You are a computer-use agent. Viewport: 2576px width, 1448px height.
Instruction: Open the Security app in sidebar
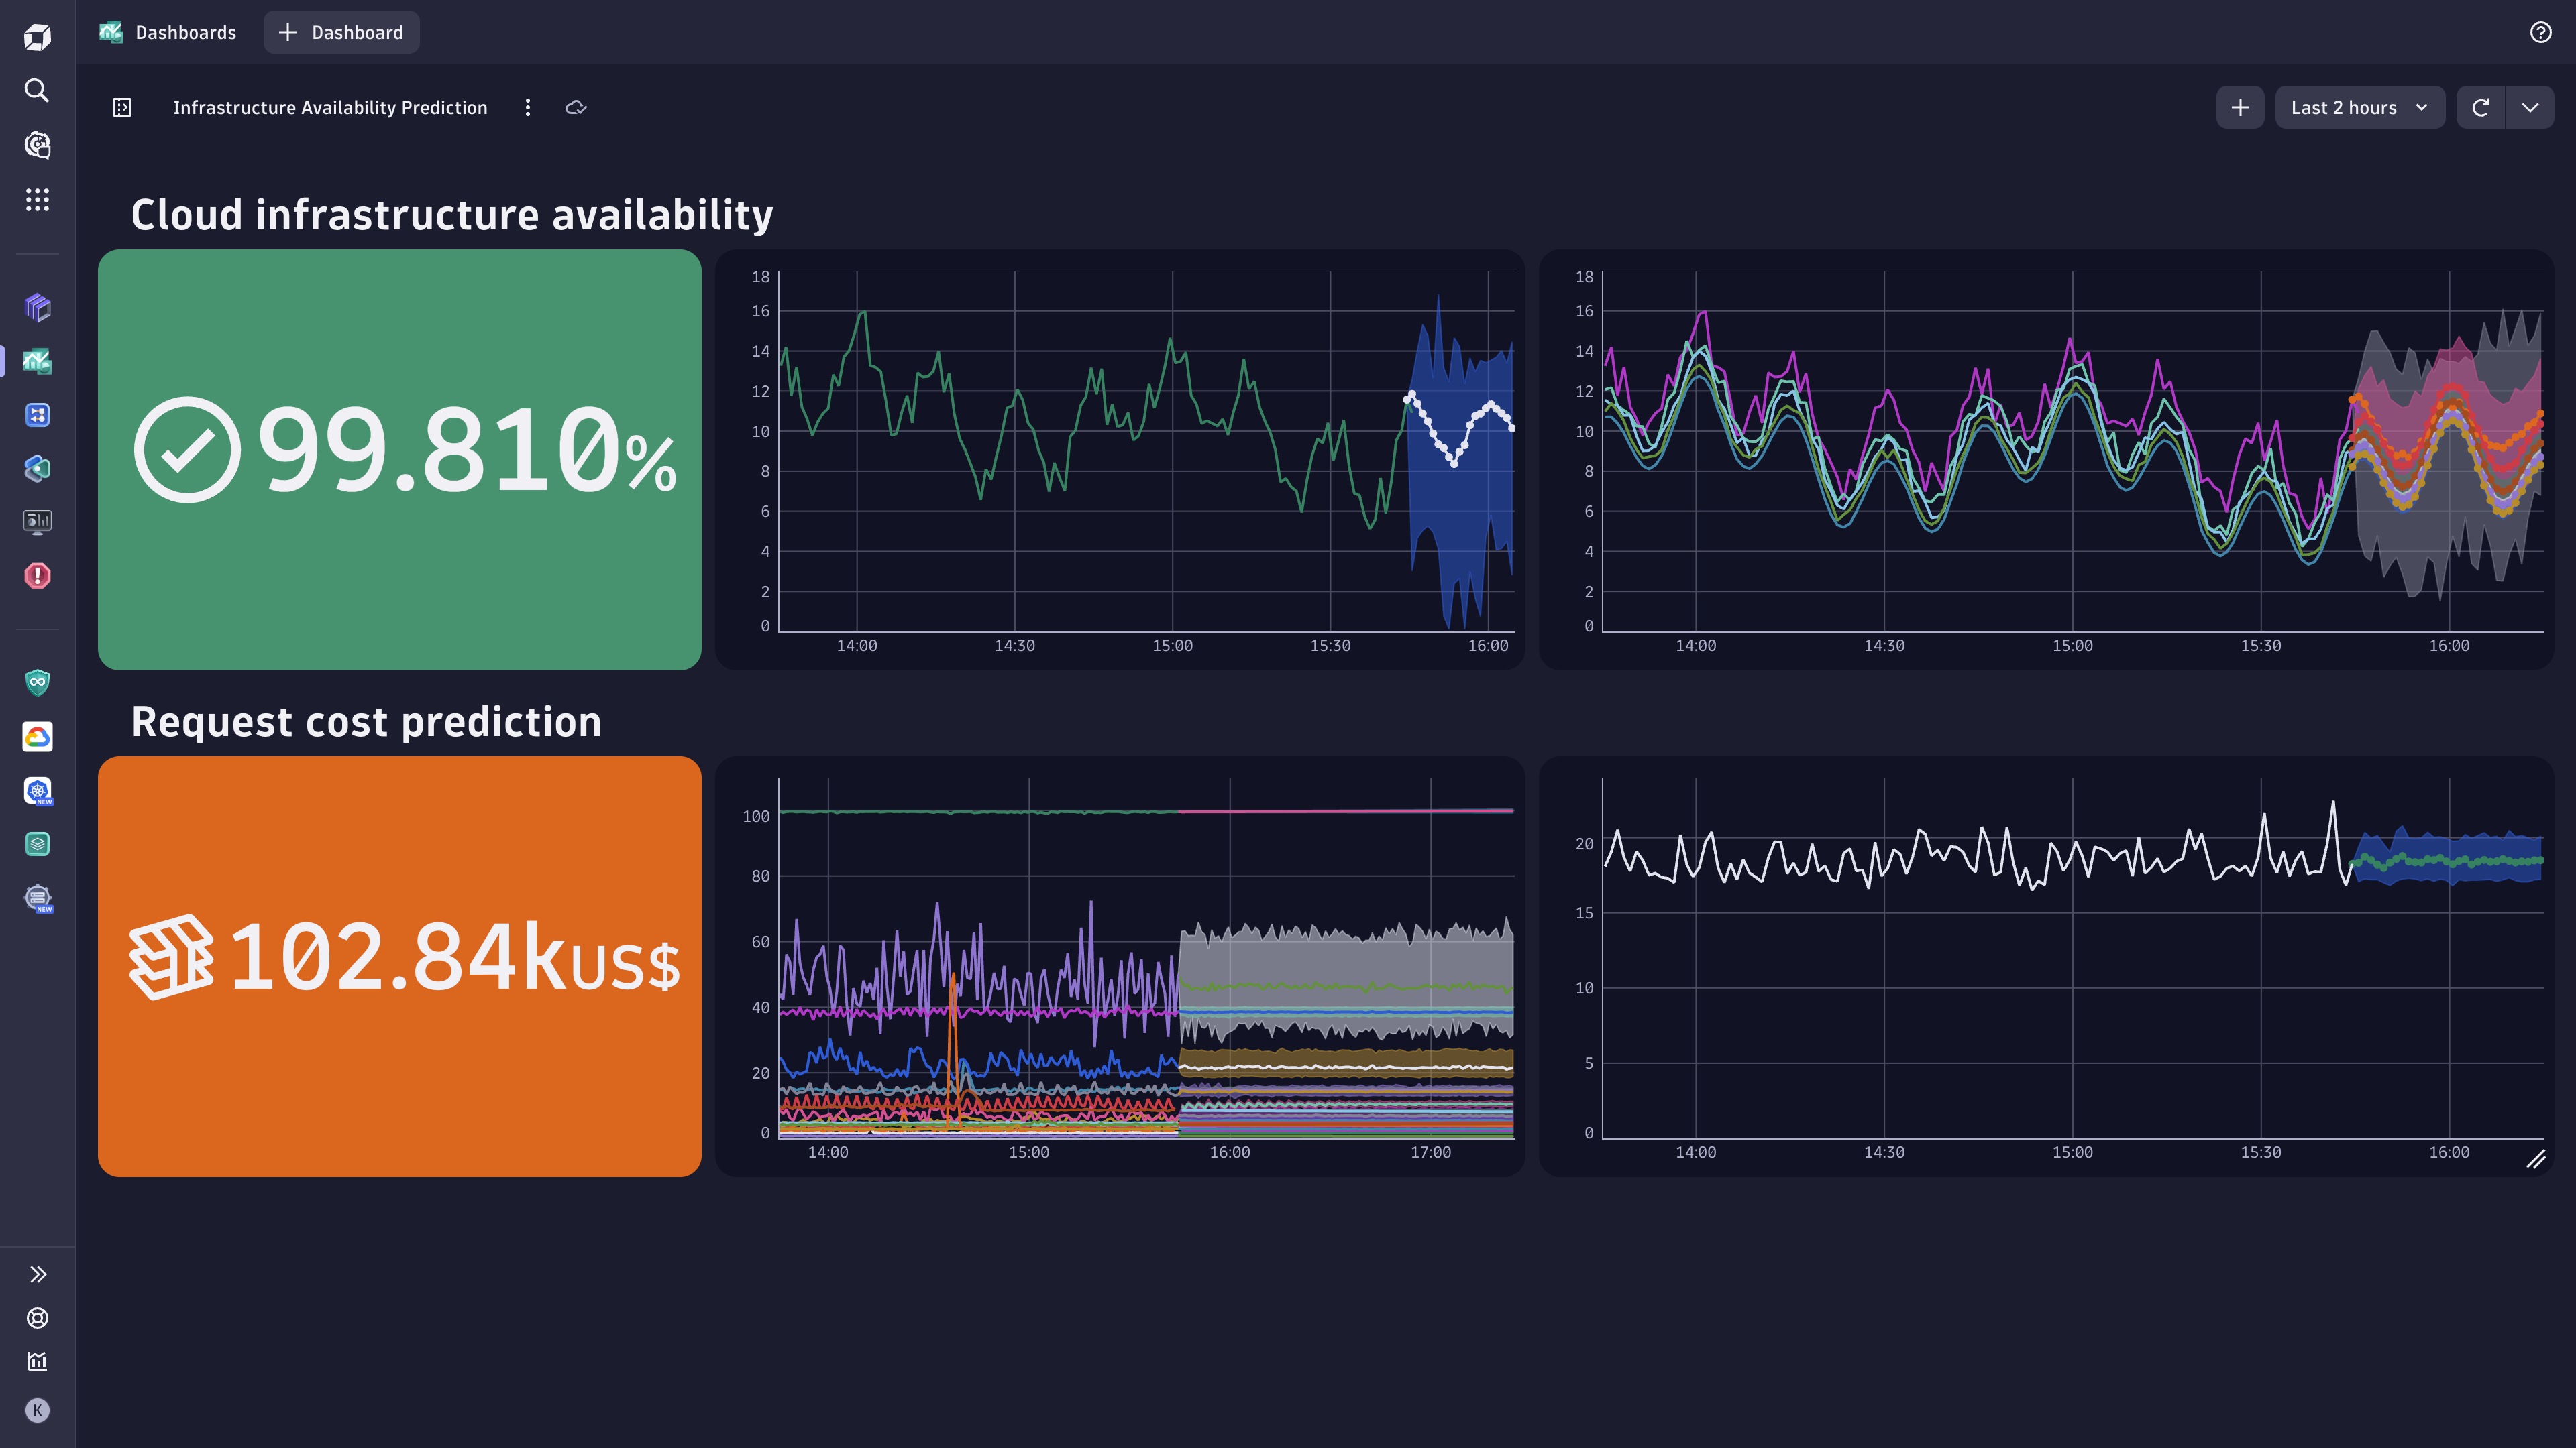37,682
